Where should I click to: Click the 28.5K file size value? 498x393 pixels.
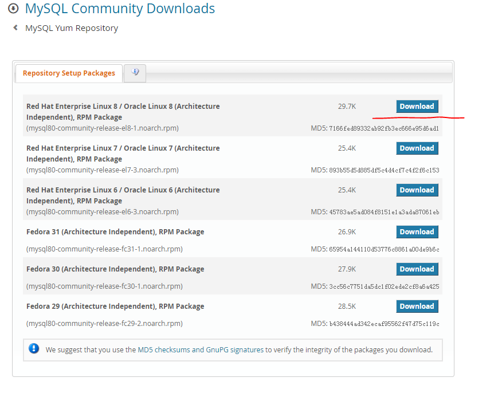tap(347, 306)
